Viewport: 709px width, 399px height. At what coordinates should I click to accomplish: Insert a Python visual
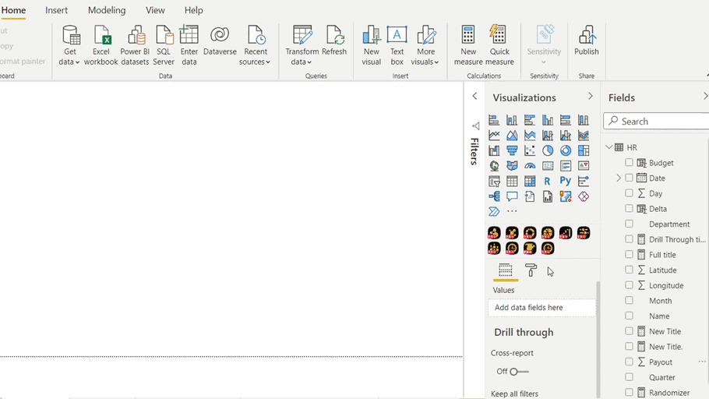[566, 181]
